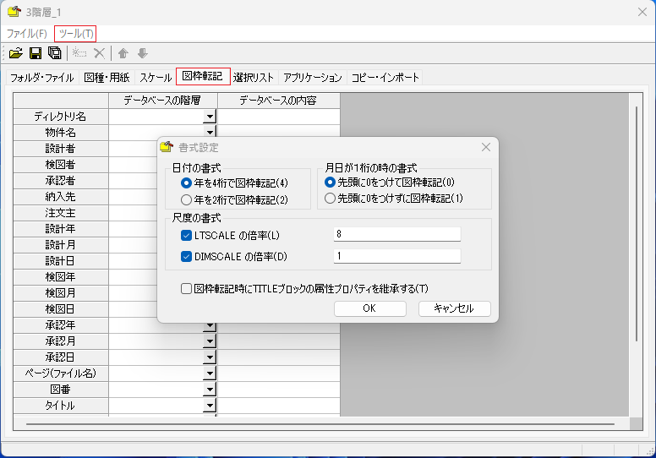
Task: Click the greyed-out new-item toolbar icon
Action: point(79,53)
